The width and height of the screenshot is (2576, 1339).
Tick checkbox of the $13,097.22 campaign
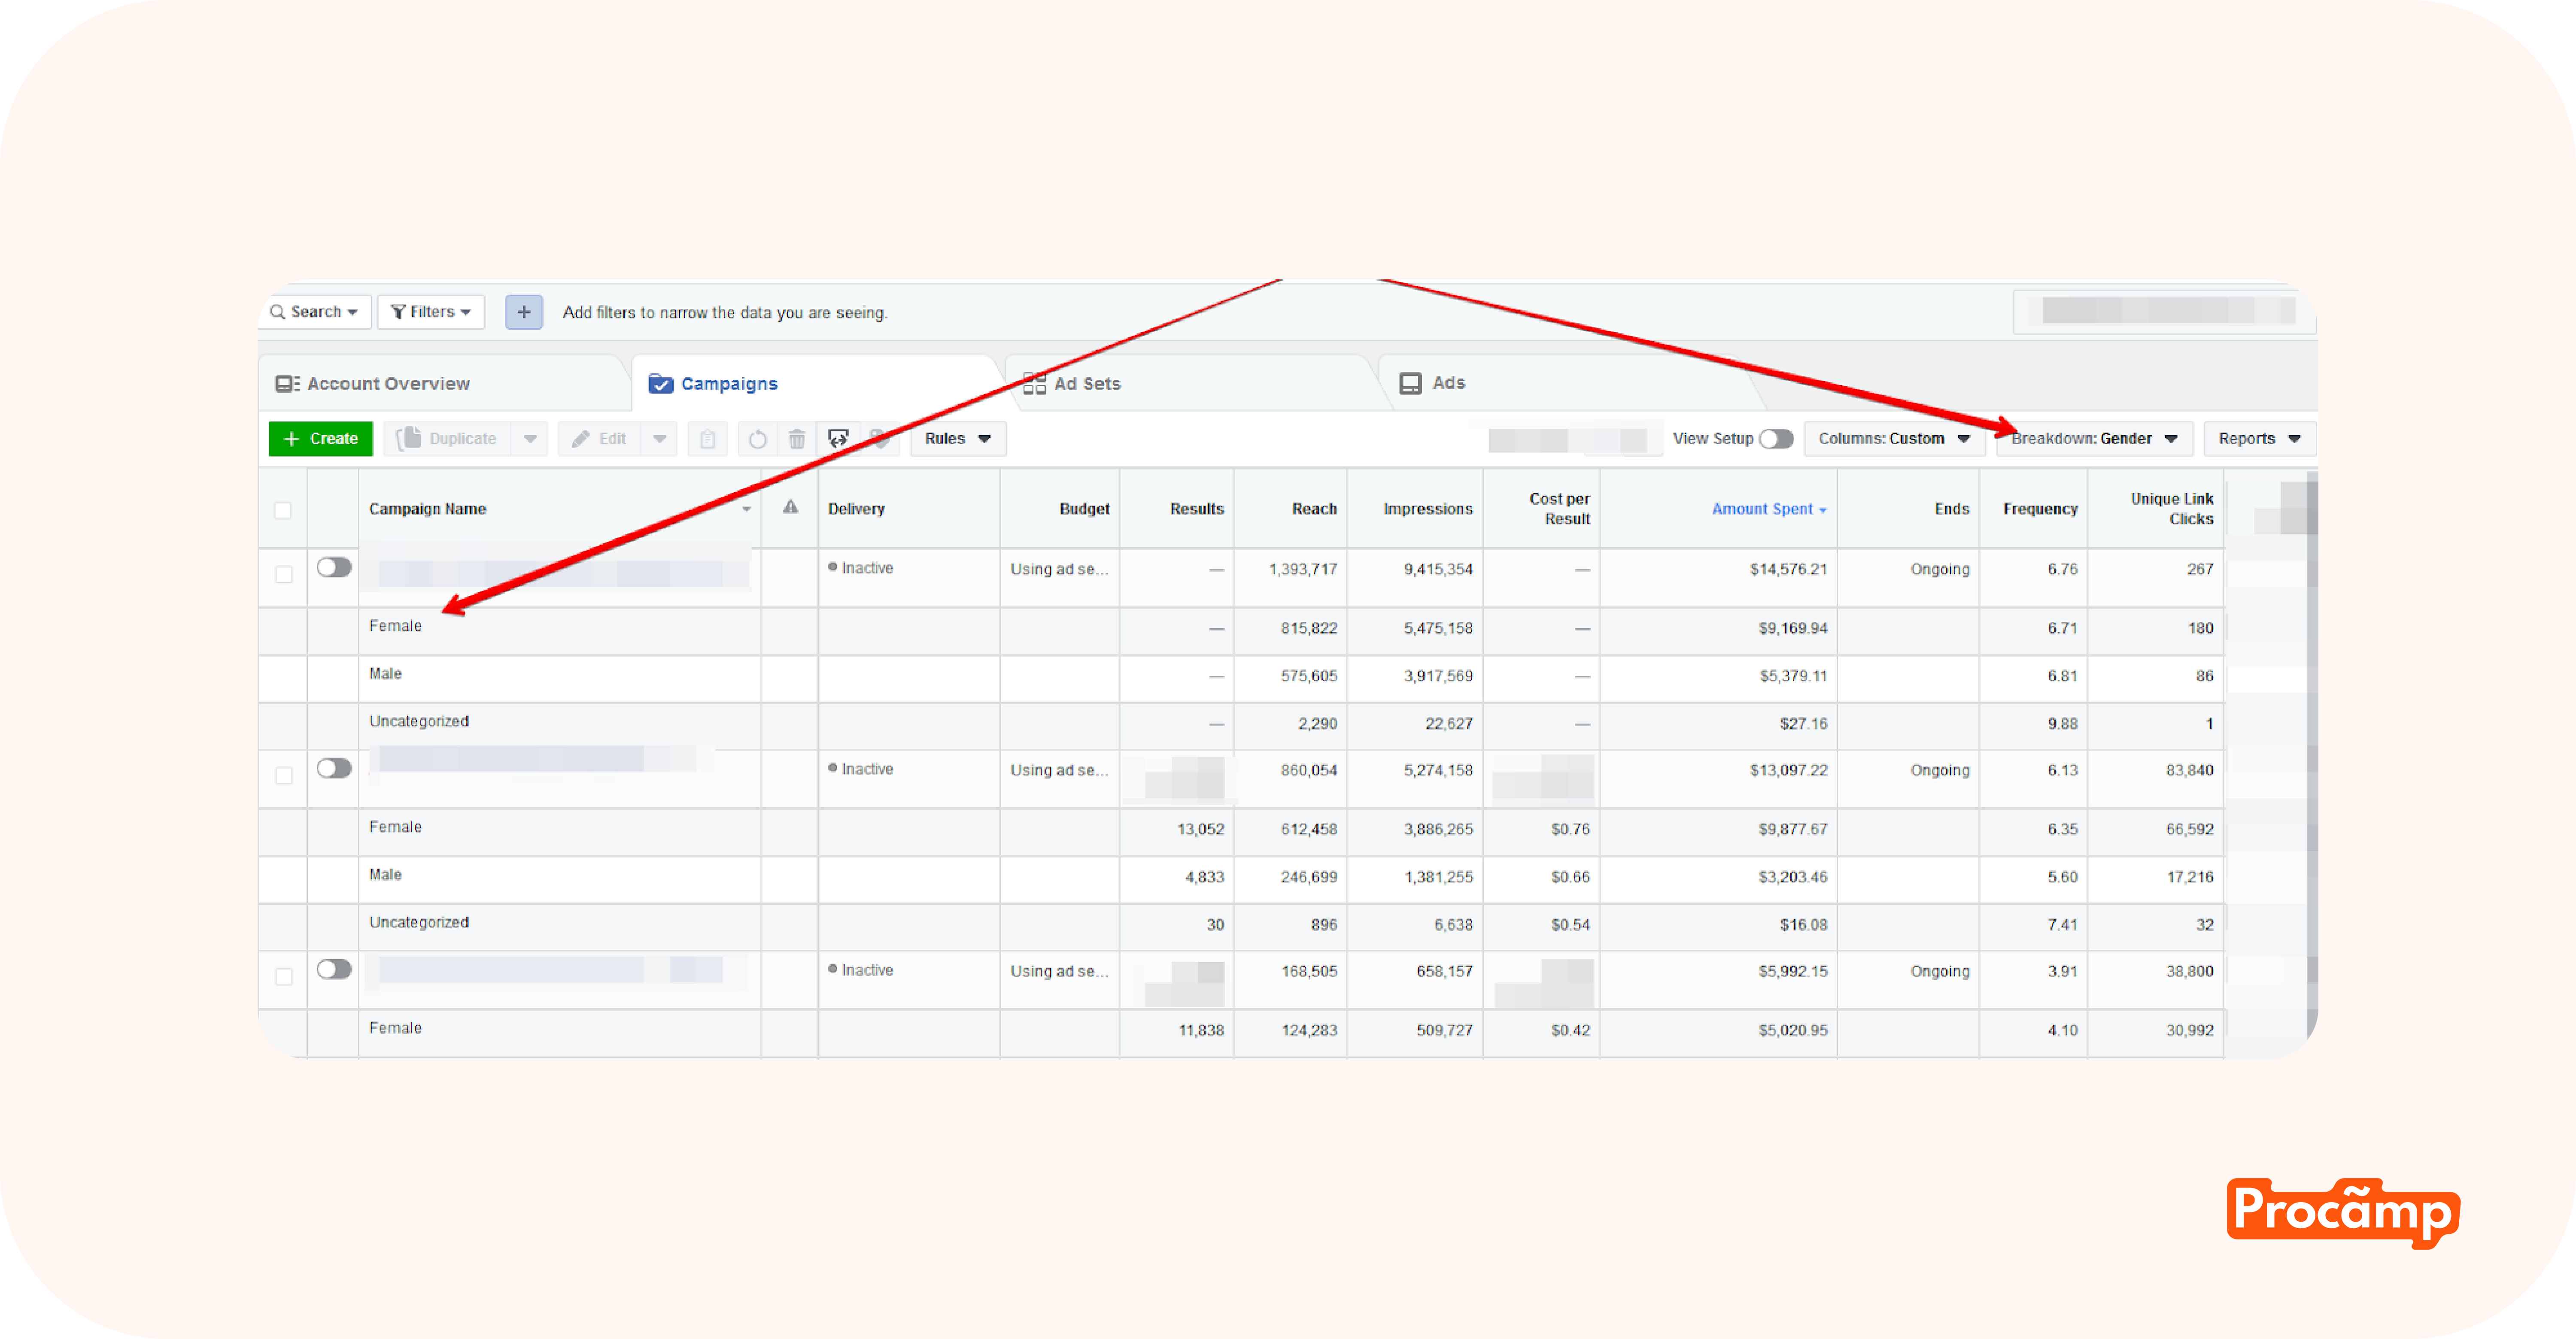pos(283,776)
